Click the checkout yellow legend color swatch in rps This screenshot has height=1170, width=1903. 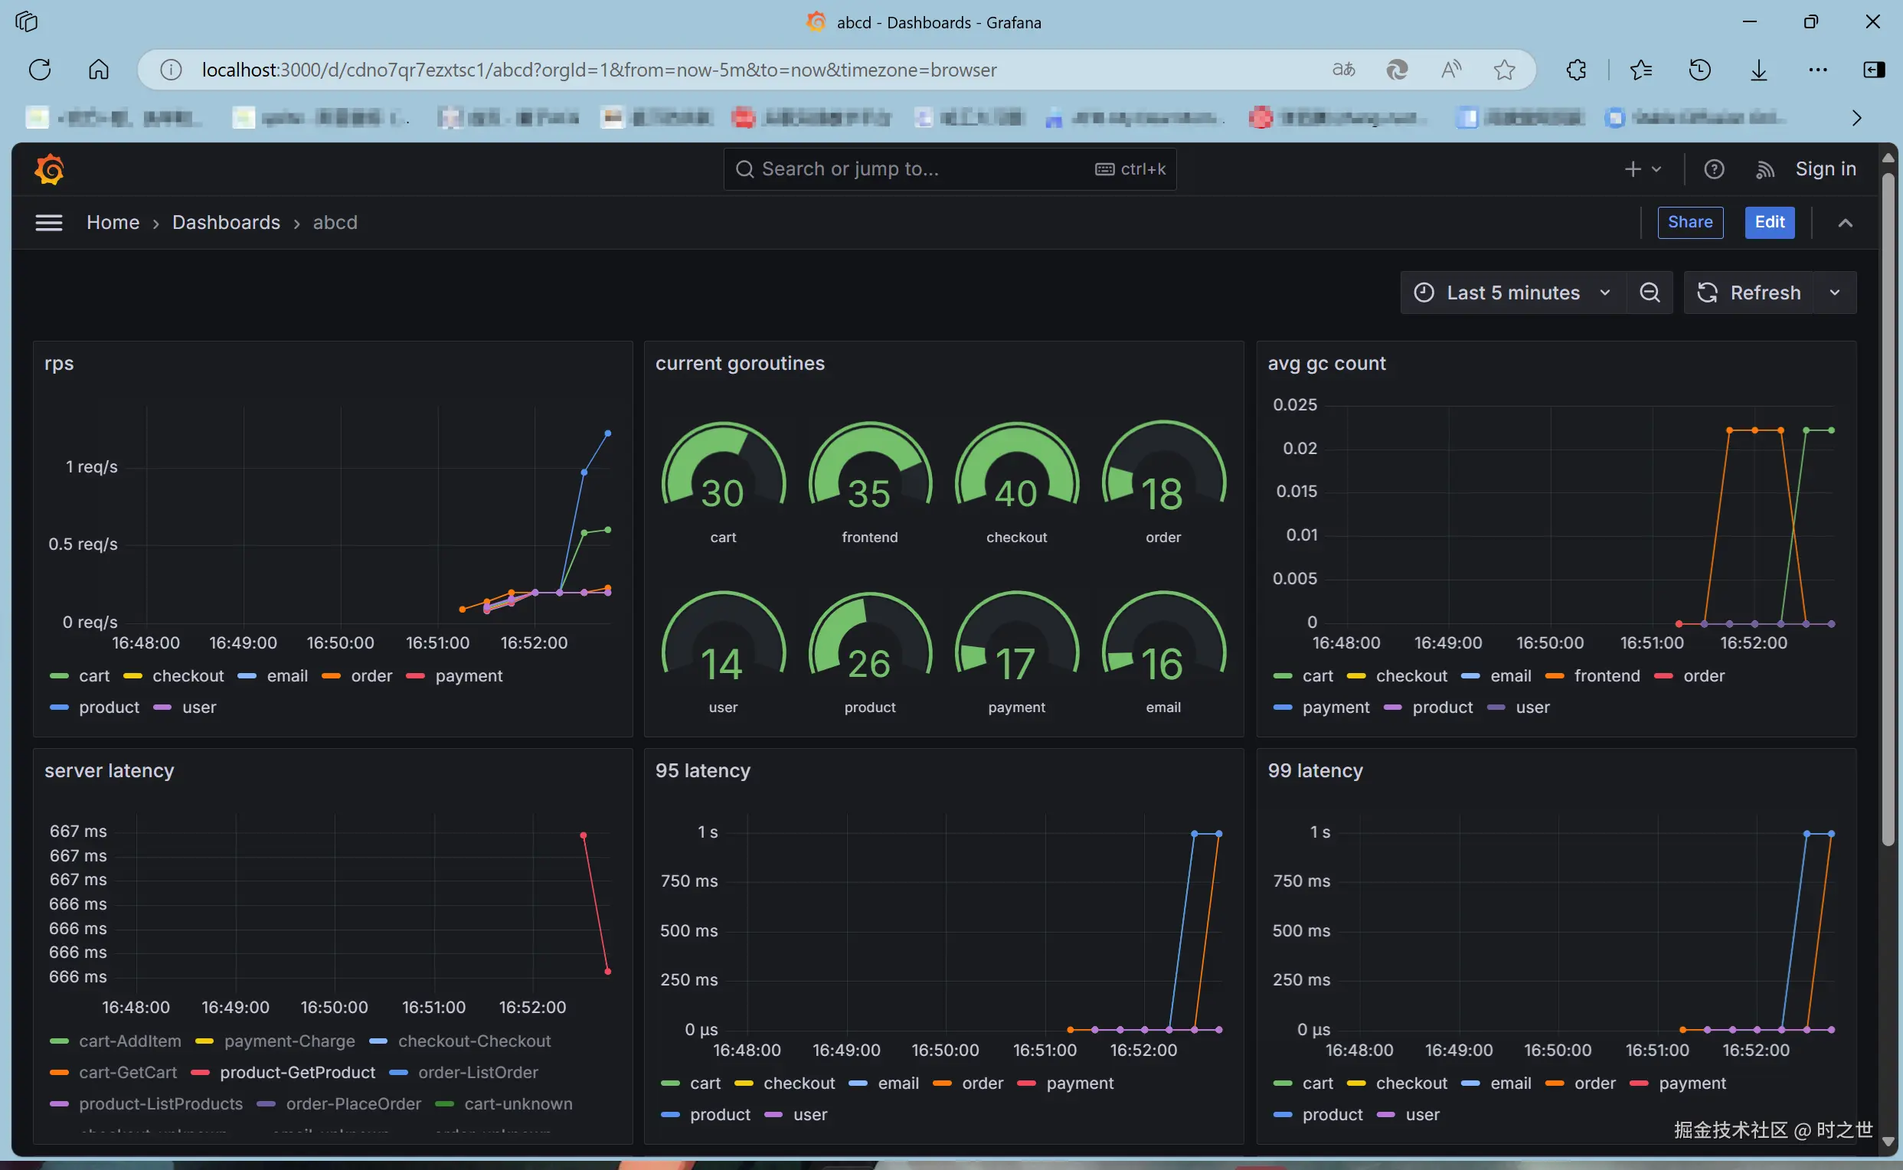point(132,676)
